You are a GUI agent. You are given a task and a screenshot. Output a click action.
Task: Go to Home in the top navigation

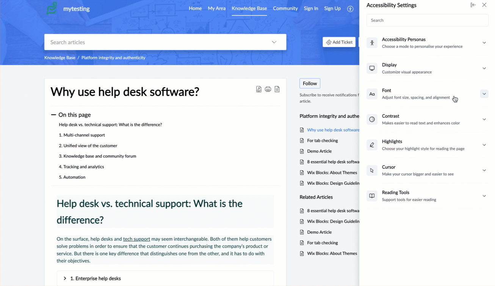pos(195,8)
